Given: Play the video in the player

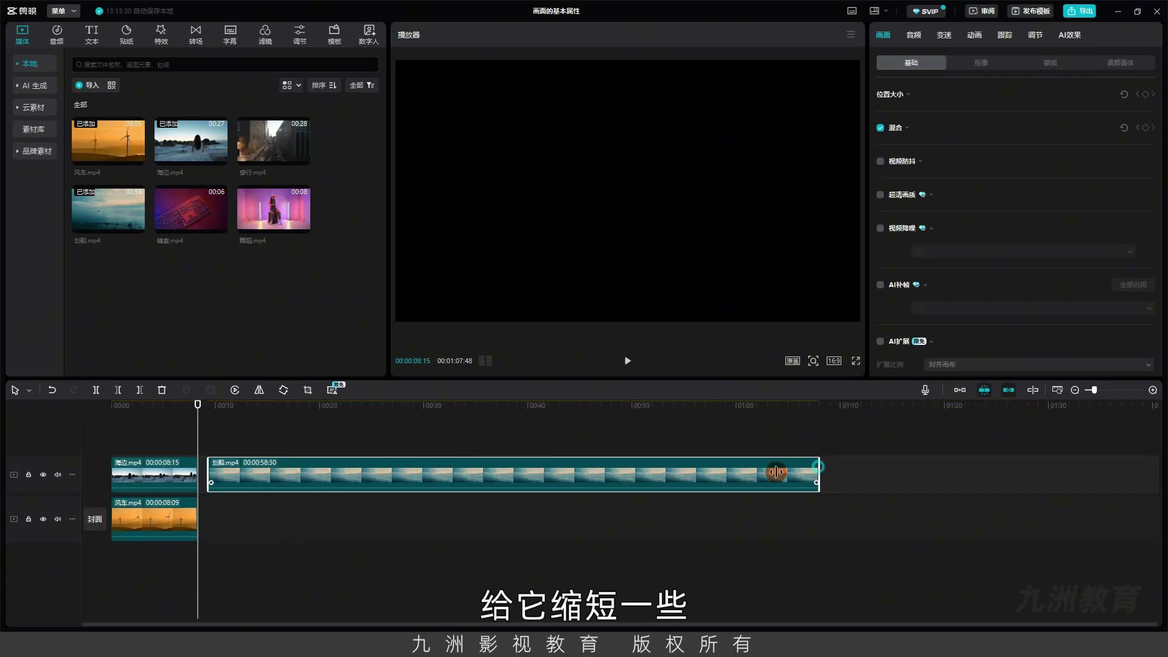Looking at the screenshot, I should coord(628,361).
